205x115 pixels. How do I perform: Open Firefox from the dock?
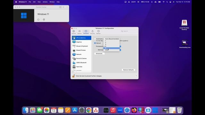[134, 110]
